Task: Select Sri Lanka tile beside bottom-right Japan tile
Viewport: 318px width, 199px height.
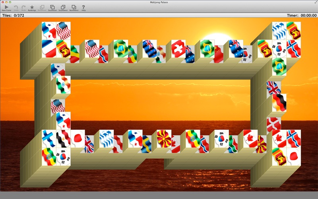Action: [279, 156]
